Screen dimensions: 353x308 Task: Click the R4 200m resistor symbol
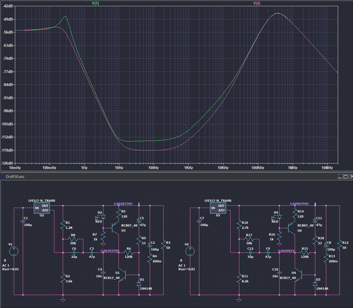[x=150, y=258]
